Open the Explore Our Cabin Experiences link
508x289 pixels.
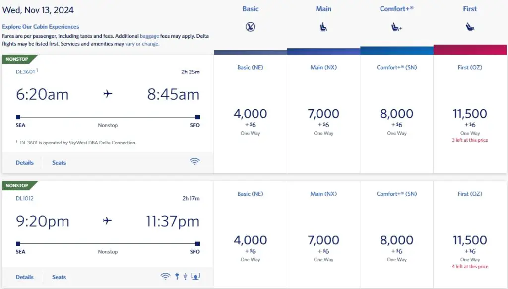pos(41,27)
